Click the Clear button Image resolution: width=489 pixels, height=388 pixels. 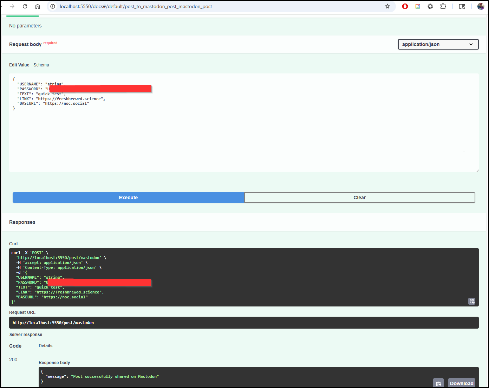359,198
